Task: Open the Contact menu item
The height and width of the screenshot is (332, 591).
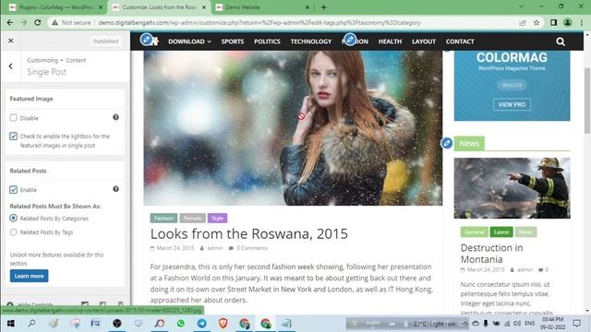Action: (460, 41)
